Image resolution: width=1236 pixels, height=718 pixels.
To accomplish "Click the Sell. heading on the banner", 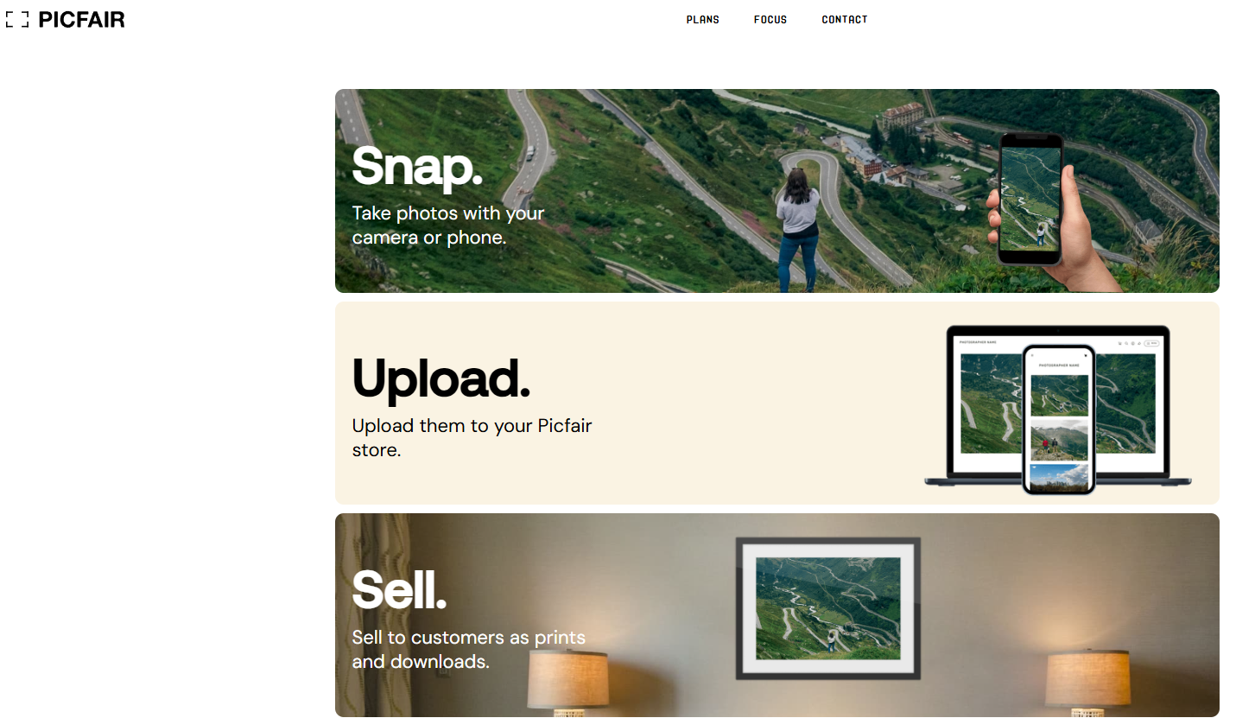I will coord(399,589).
